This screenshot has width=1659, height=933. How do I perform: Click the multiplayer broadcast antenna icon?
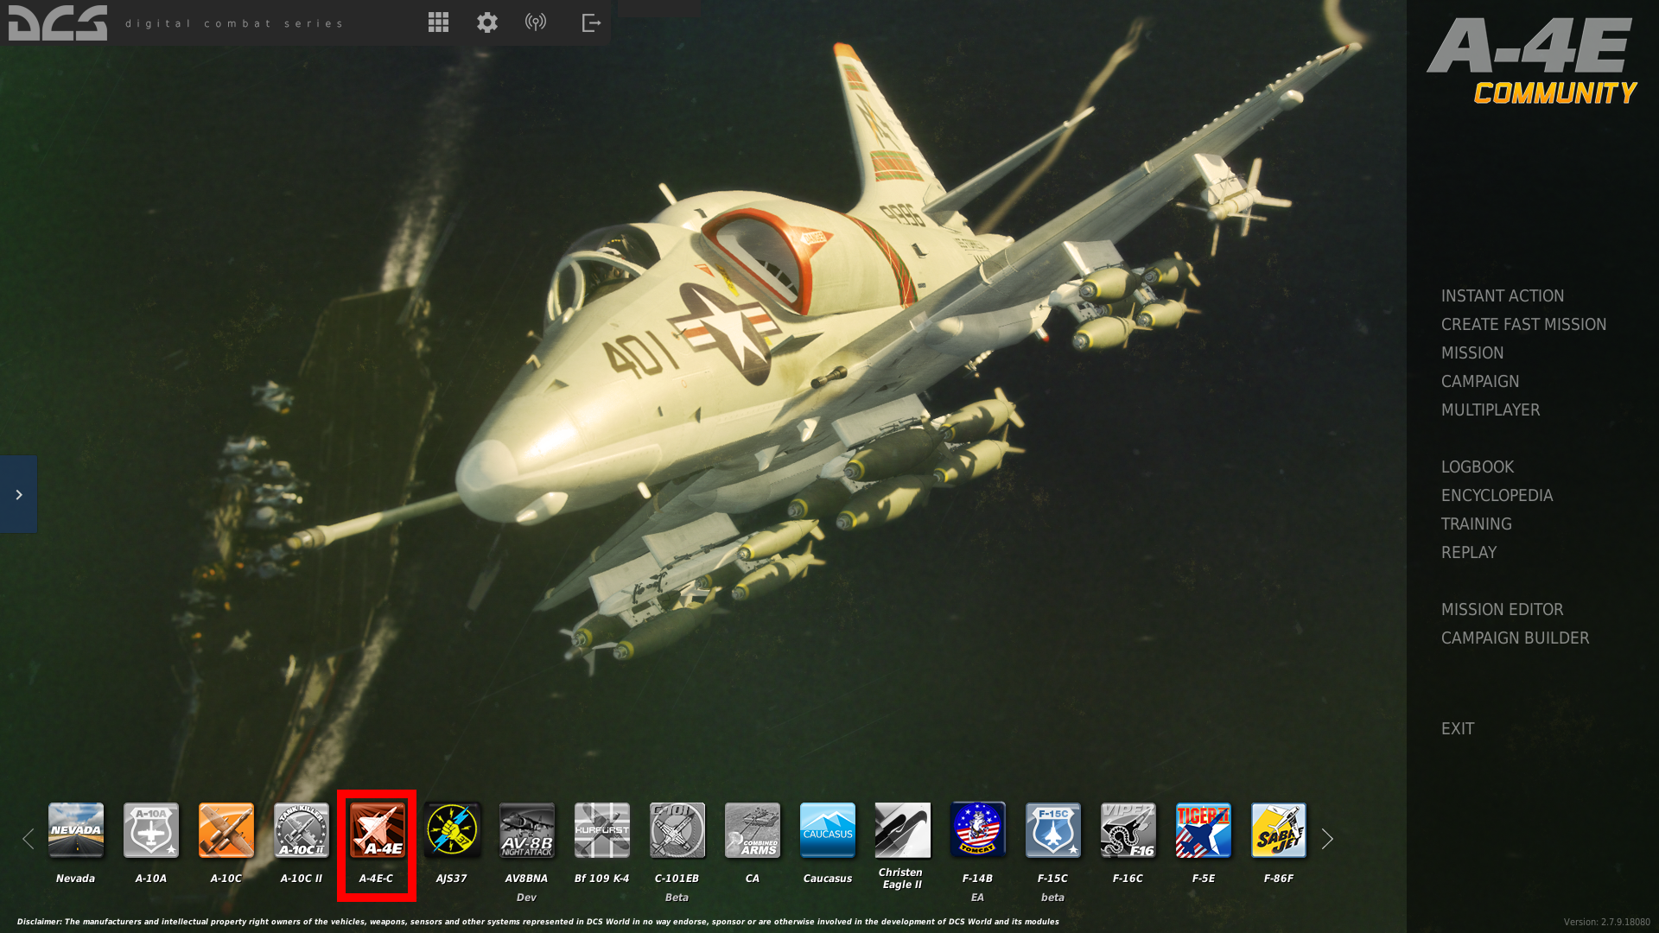tap(536, 22)
